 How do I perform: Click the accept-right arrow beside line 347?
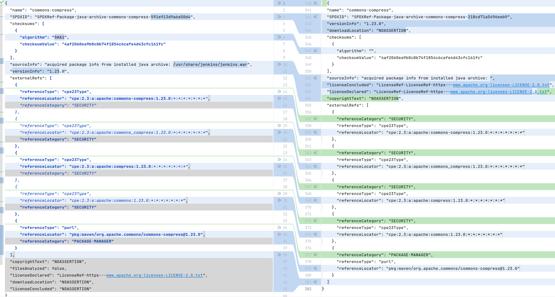pyautogui.click(x=315, y=51)
